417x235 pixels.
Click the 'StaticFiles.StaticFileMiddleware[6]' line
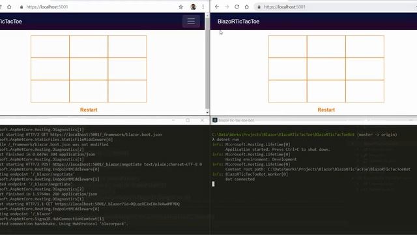[57, 139]
